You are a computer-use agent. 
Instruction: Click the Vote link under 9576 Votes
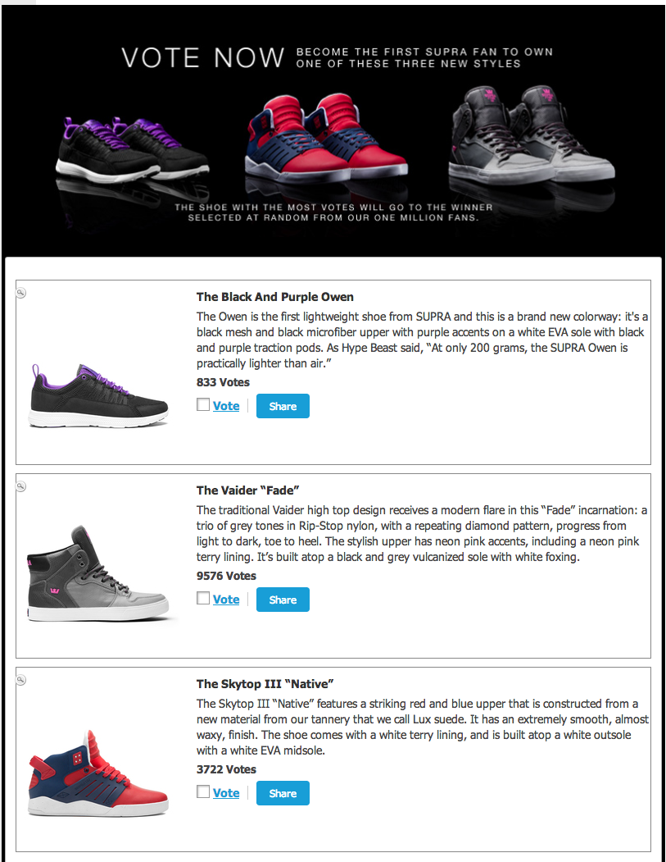[226, 600]
